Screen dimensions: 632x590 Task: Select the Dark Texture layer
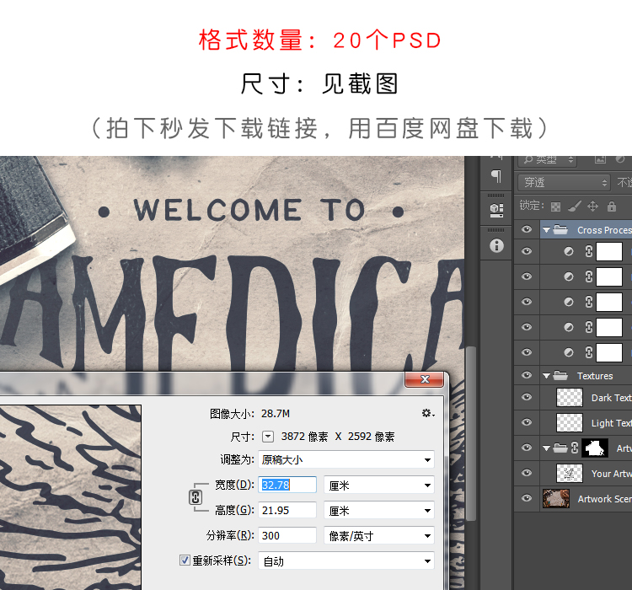tap(610, 398)
